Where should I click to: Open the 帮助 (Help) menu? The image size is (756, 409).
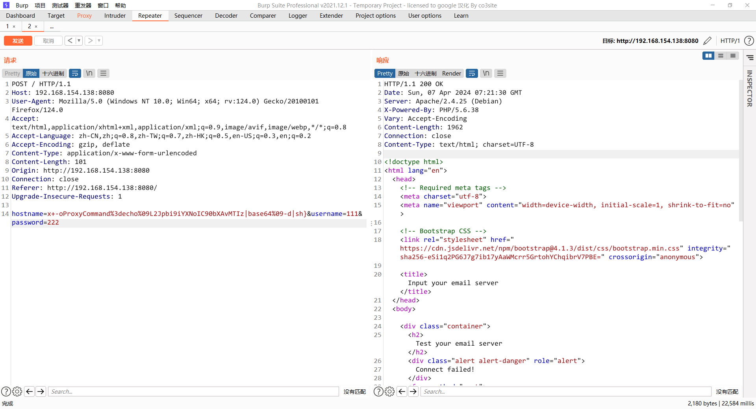click(120, 6)
